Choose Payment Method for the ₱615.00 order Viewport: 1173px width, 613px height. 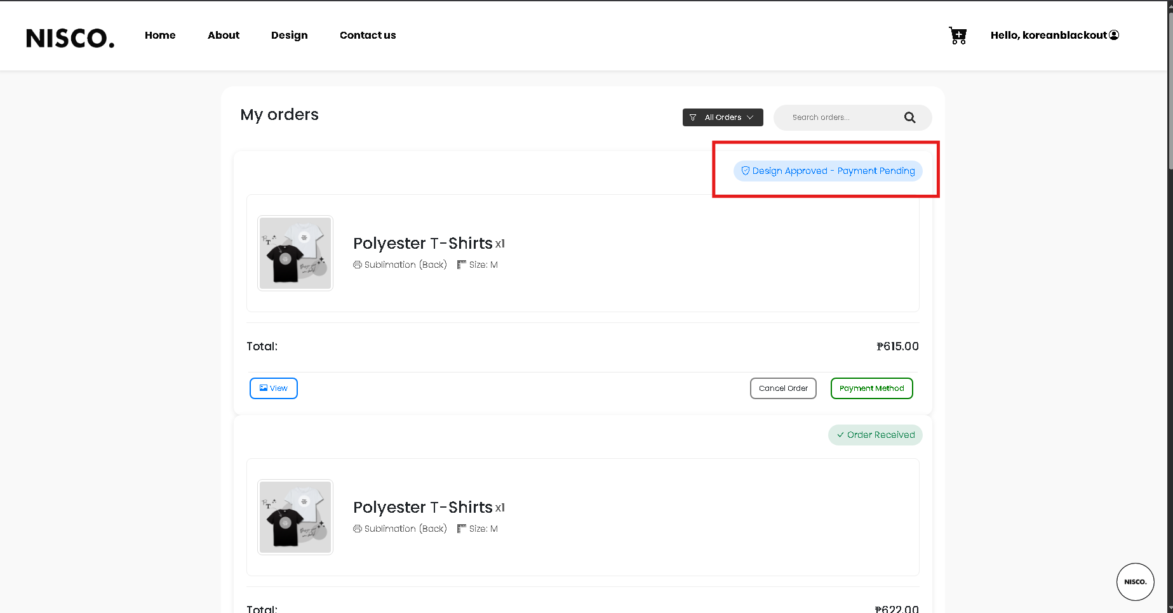tap(871, 388)
